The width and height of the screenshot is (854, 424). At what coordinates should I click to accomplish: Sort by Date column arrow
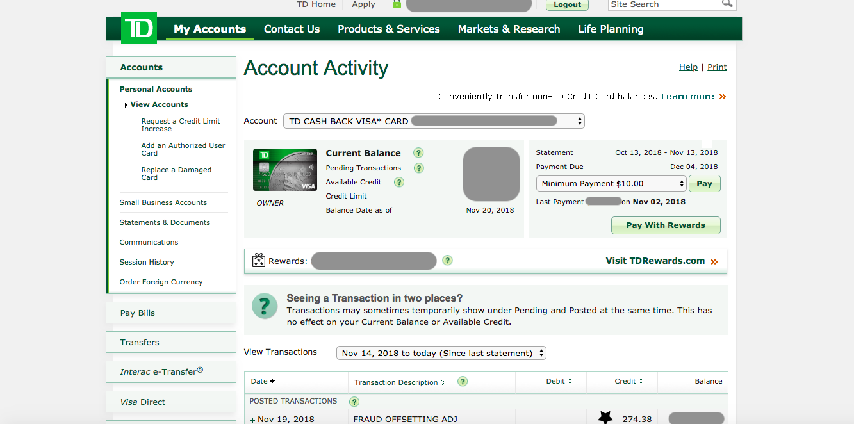point(272,381)
